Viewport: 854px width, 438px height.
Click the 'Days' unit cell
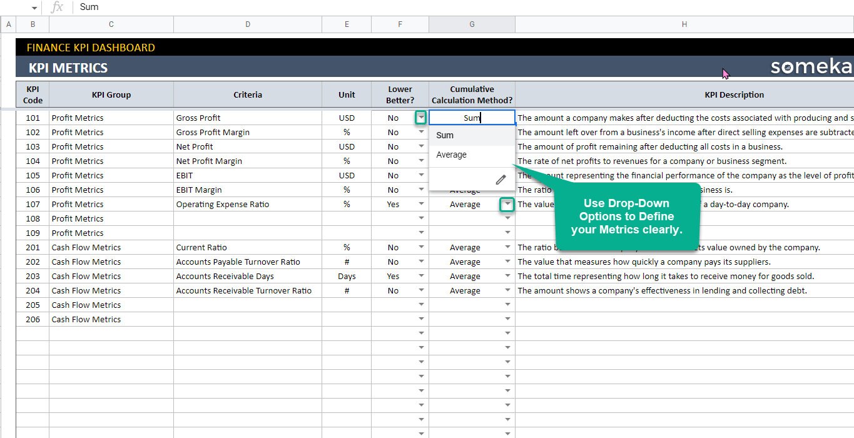coord(347,276)
